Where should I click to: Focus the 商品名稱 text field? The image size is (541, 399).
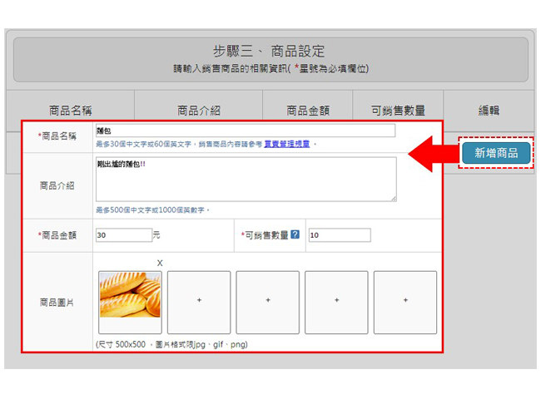pyautogui.click(x=245, y=131)
